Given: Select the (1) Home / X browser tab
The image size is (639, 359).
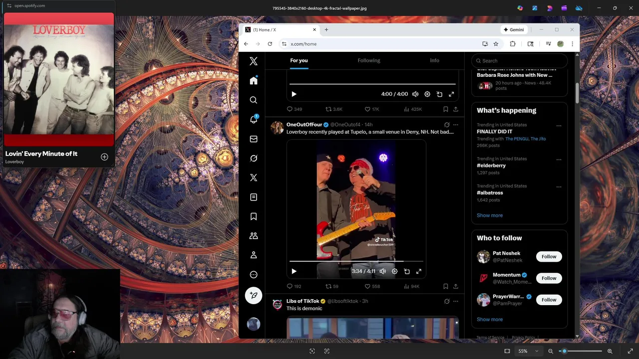Looking at the screenshot, I should 280,29.
